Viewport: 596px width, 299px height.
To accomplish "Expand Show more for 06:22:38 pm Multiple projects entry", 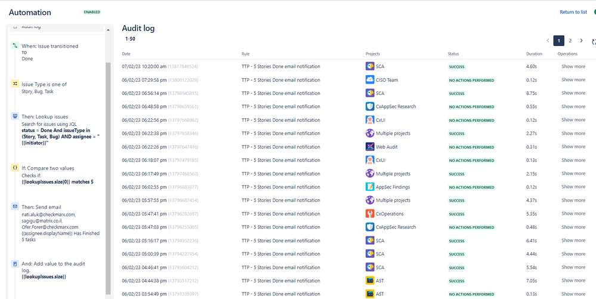I will coord(573,133).
